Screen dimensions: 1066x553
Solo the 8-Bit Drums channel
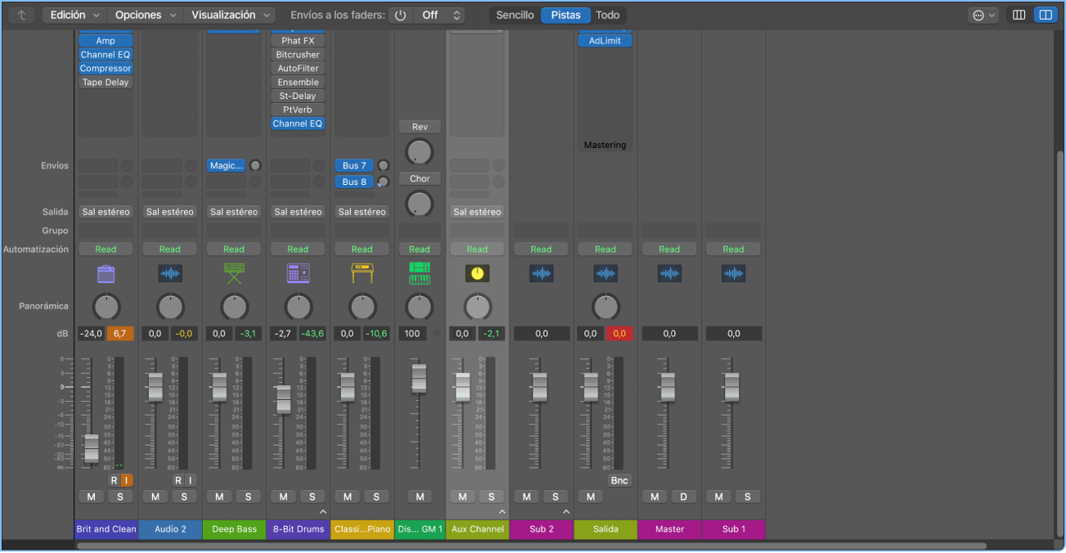312,497
